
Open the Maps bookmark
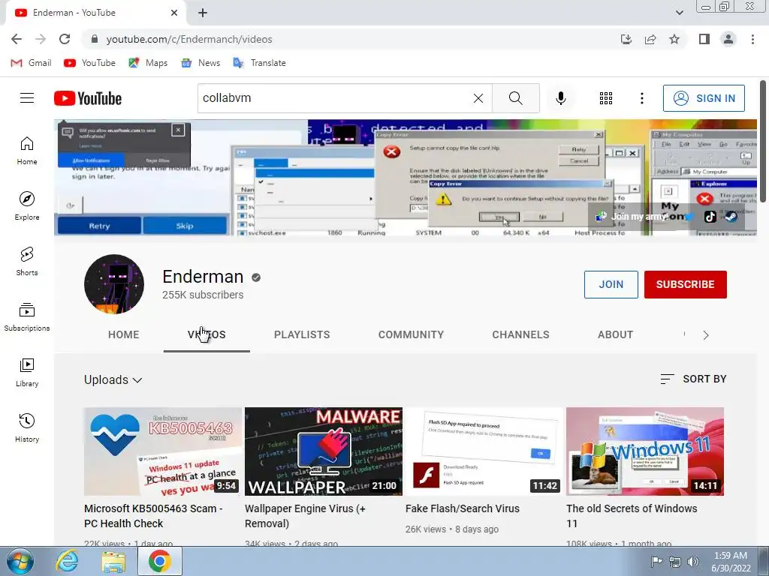(x=148, y=63)
